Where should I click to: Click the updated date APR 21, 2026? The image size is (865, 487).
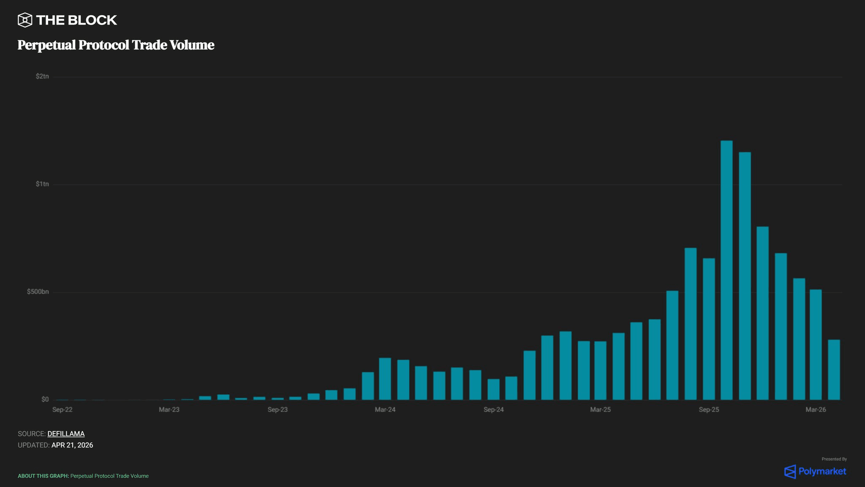(72, 445)
